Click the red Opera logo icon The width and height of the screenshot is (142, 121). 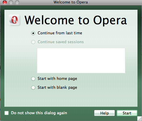[x=14, y=20]
